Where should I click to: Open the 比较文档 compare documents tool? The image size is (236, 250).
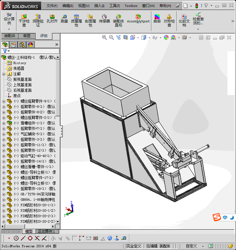tap(184, 21)
